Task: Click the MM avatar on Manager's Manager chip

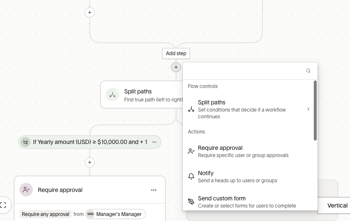Action: coord(91,214)
